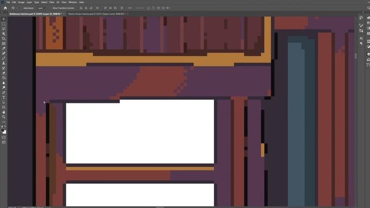Image resolution: width=370 pixels, height=208 pixels.
Task: Open the Filter menu
Action: pyautogui.click(x=51, y=2)
